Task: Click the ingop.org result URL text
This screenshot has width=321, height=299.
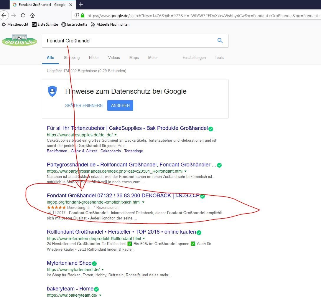Action: [93, 202]
